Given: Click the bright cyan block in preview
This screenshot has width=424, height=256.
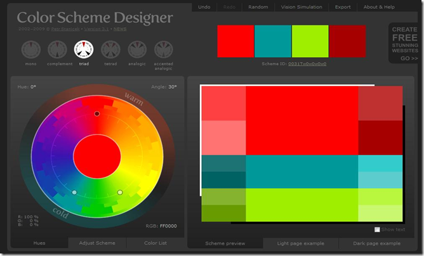Looking at the screenshot, I should pyautogui.click(x=380, y=163).
